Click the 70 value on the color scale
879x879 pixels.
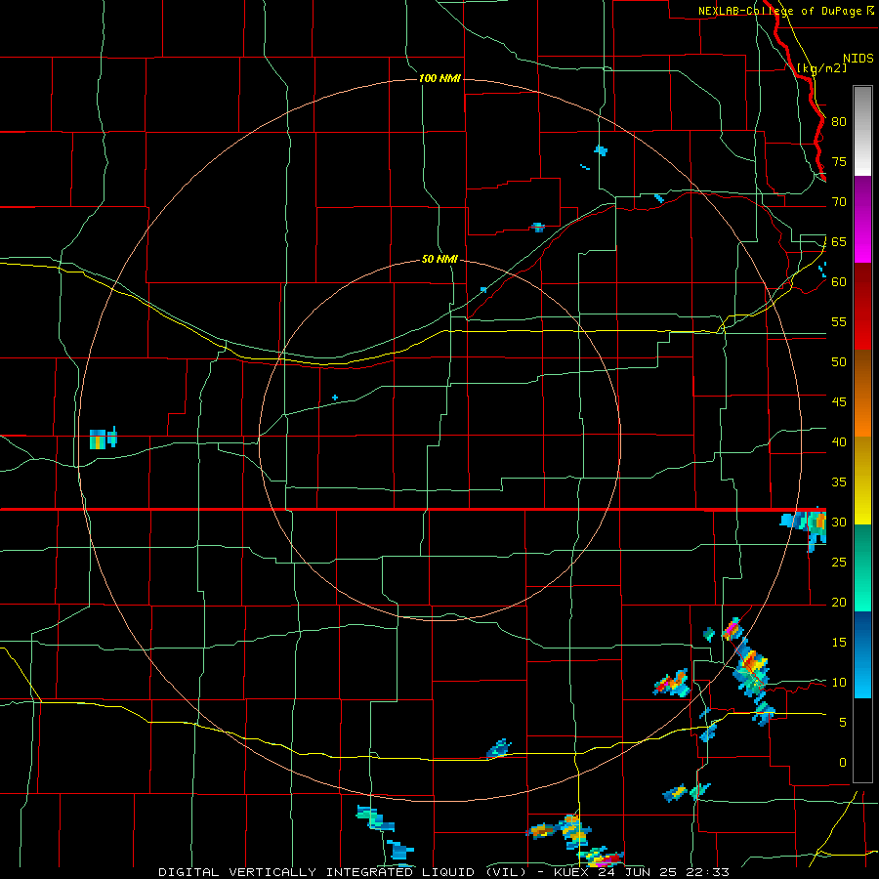point(839,202)
